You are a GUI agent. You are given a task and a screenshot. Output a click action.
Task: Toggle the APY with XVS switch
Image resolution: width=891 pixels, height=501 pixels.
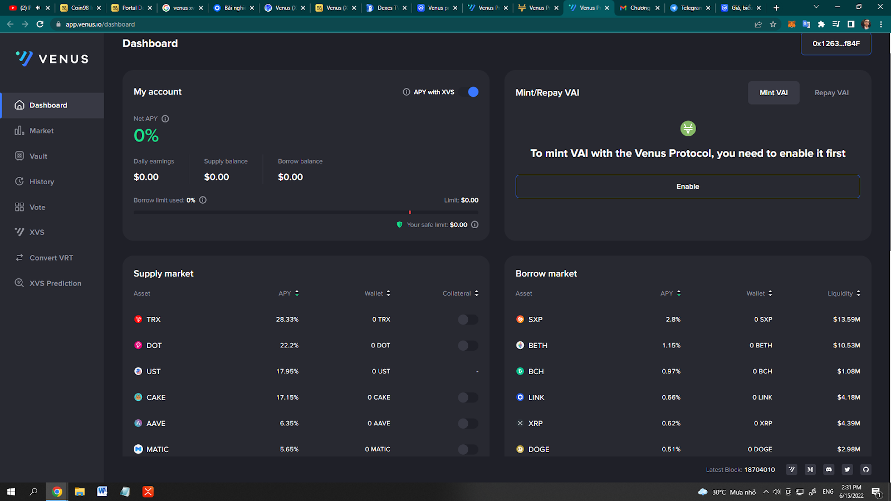click(x=469, y=92)
